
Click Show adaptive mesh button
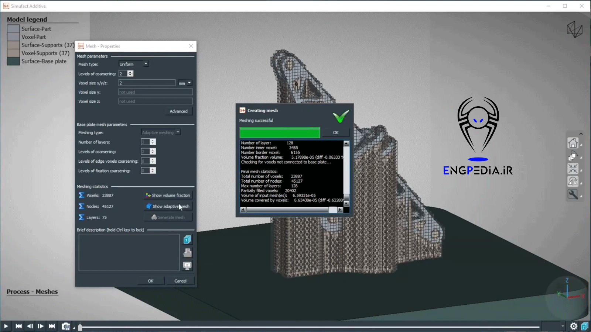click(168, 207)
